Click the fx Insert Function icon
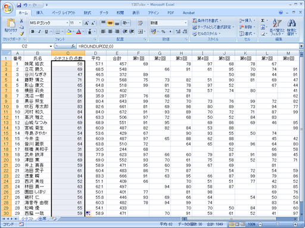Image resolution: width=305 pixels, height=228 pixels. coord(73,46)
